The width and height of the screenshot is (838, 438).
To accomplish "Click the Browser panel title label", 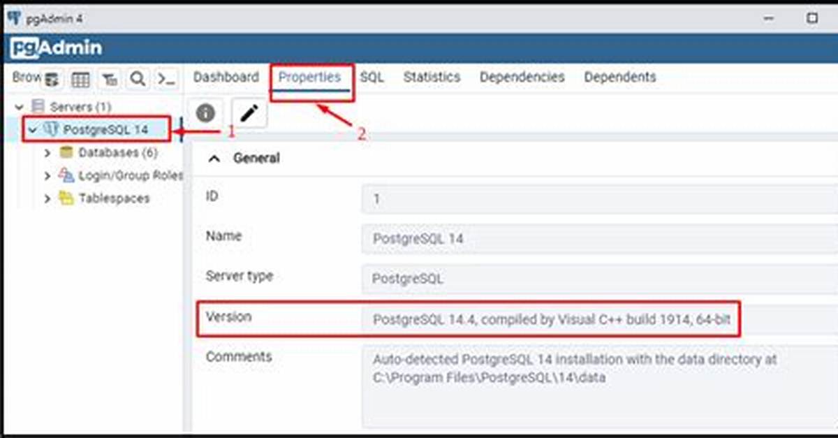I will coord(27,78).
